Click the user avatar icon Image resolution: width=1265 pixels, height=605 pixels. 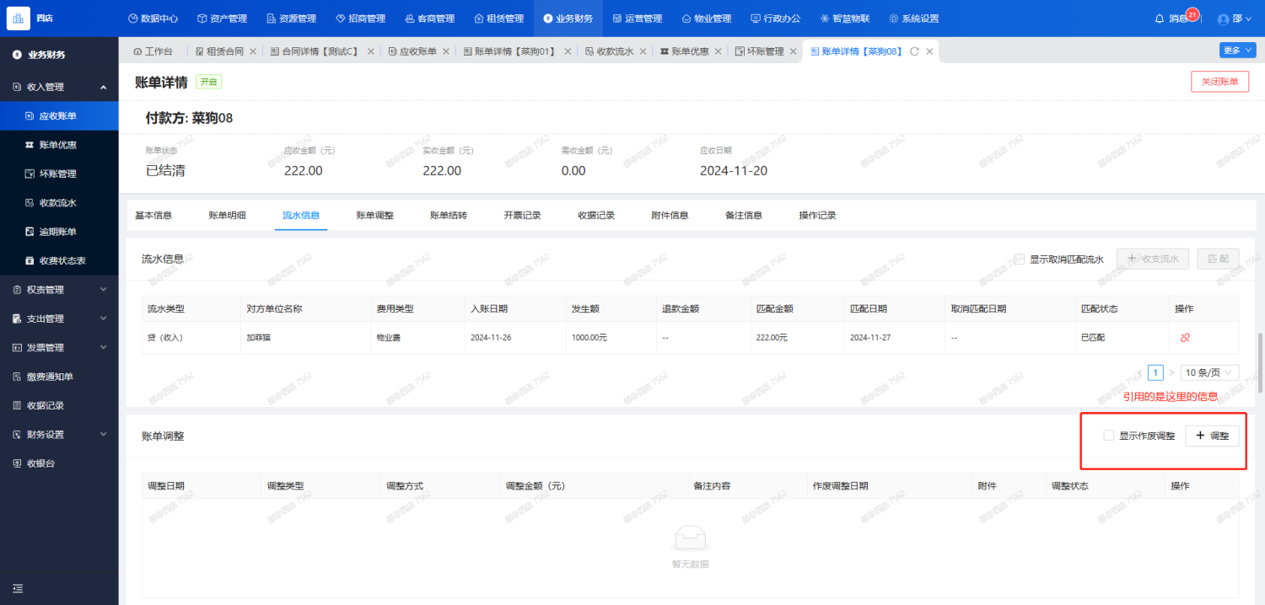1224,19
